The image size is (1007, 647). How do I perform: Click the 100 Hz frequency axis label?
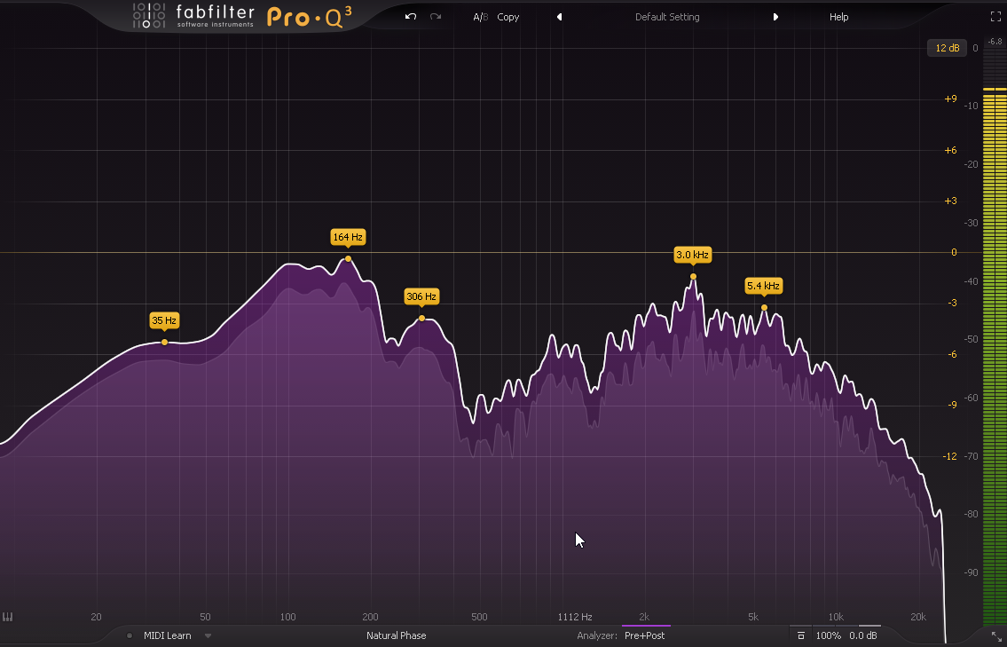pyautogui.click(x=287, y=617)
